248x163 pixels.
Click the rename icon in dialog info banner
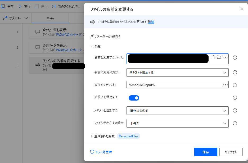(92, 22)
